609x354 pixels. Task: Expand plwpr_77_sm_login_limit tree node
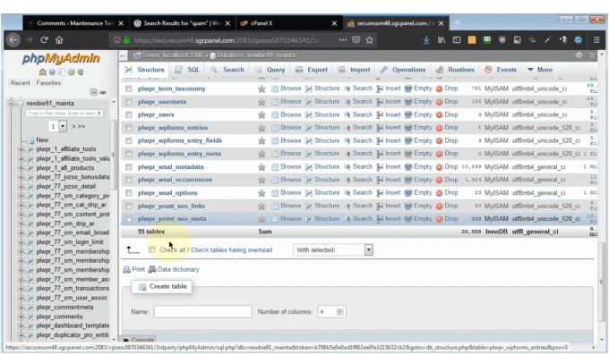click(21, 242)
